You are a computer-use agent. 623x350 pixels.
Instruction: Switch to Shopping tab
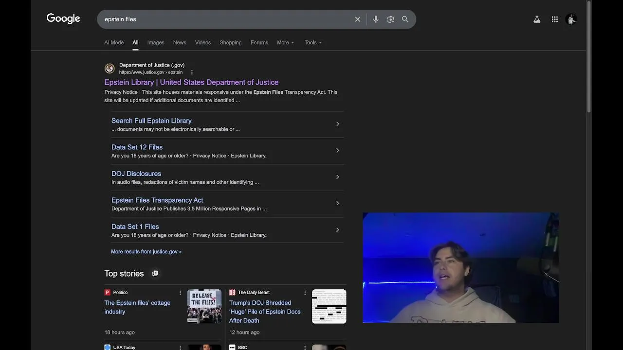point(231,43)
